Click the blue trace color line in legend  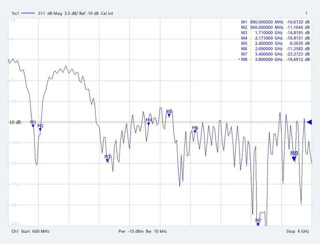tap(28, 13)
